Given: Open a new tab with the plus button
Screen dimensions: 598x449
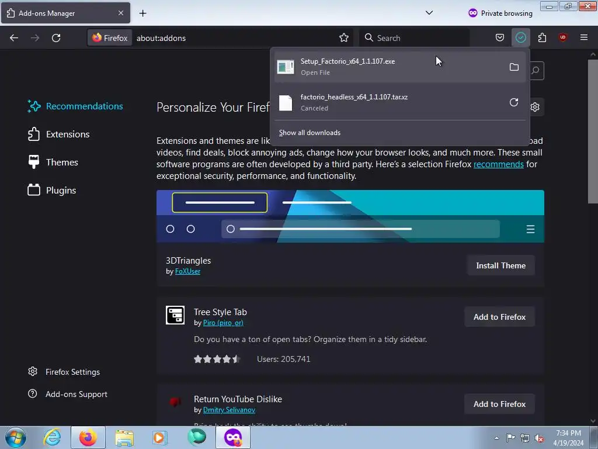Looking at the screenshot, I should 142,13.
